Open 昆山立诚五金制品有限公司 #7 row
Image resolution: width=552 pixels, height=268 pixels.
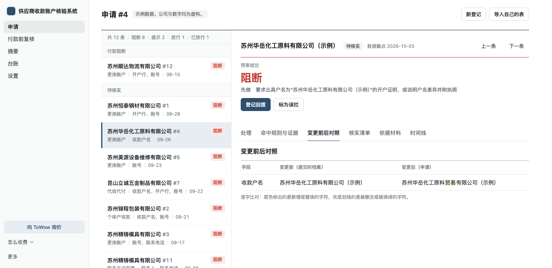[x=166, y=187]
